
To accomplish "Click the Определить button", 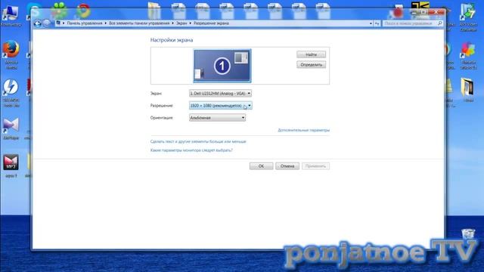I will coord(311,65).
